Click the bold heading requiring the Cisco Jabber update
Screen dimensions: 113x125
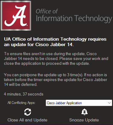tap(55, 42)
